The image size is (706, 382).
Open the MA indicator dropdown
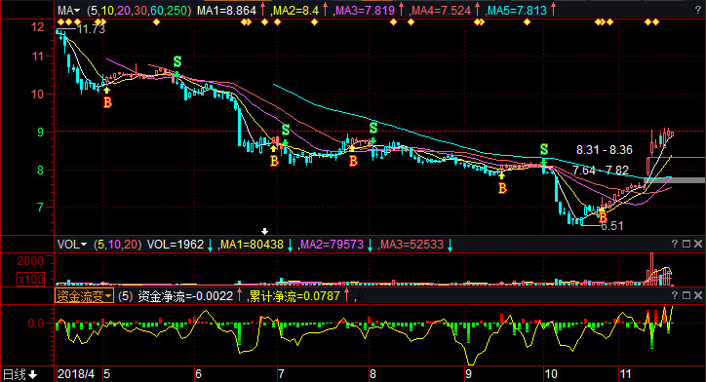pyautogui.click(x=68, y=10)
